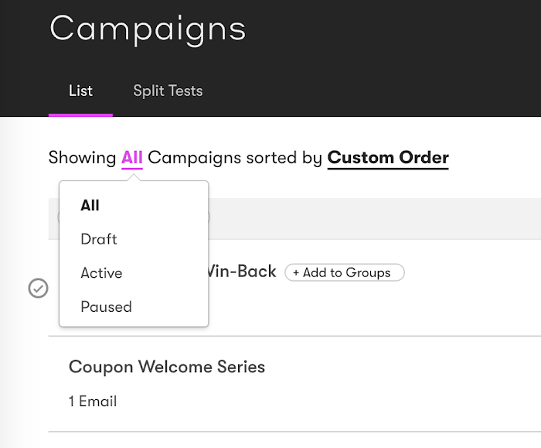Pick Paused in the filter list

(x=106, y=306)
